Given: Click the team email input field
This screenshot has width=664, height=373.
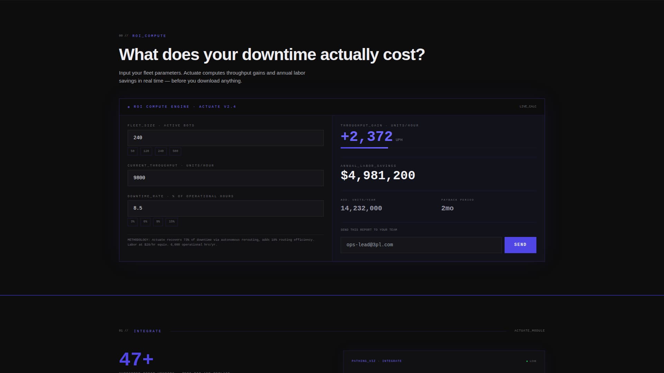Looking at the screenshot, I should point(421,245).
